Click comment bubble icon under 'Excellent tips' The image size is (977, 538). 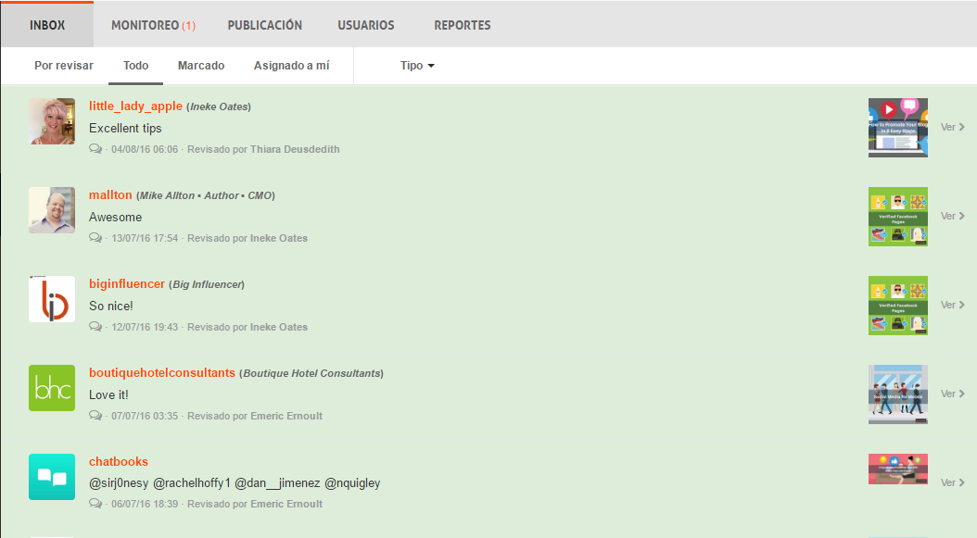(95, 149)
